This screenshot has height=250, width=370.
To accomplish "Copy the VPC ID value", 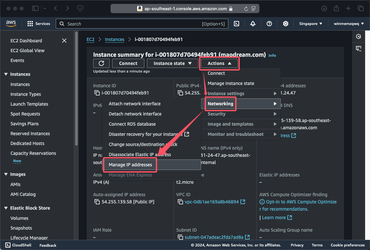I will tap(180, 202).
